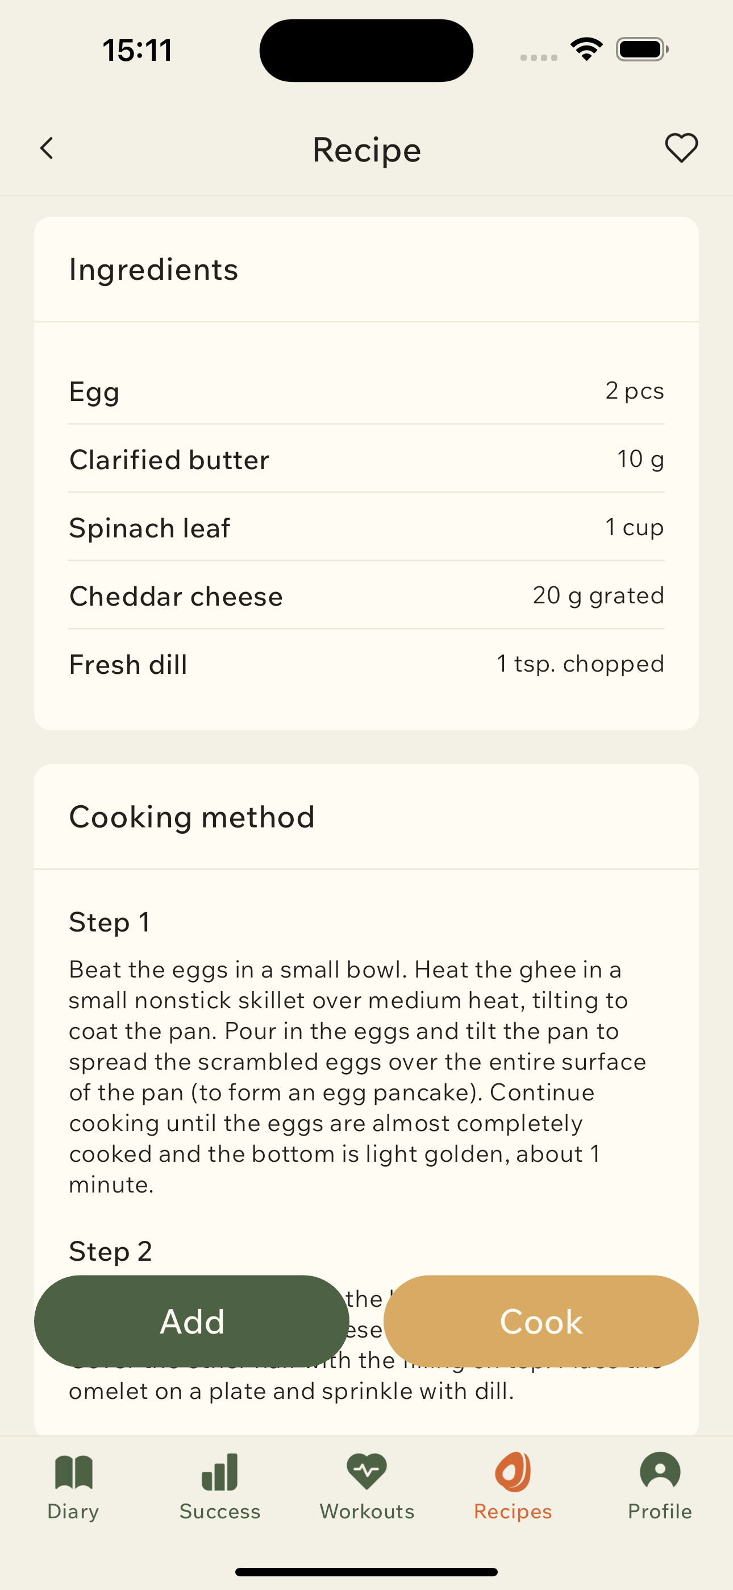Tap the Cooking method section header

point(192,817)
